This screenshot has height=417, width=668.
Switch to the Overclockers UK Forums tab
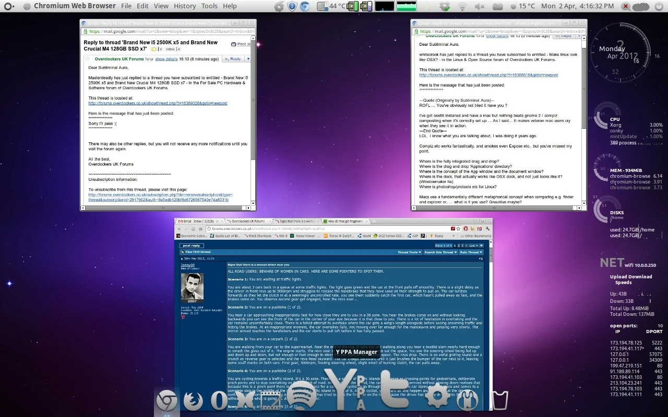click(248, 222)
